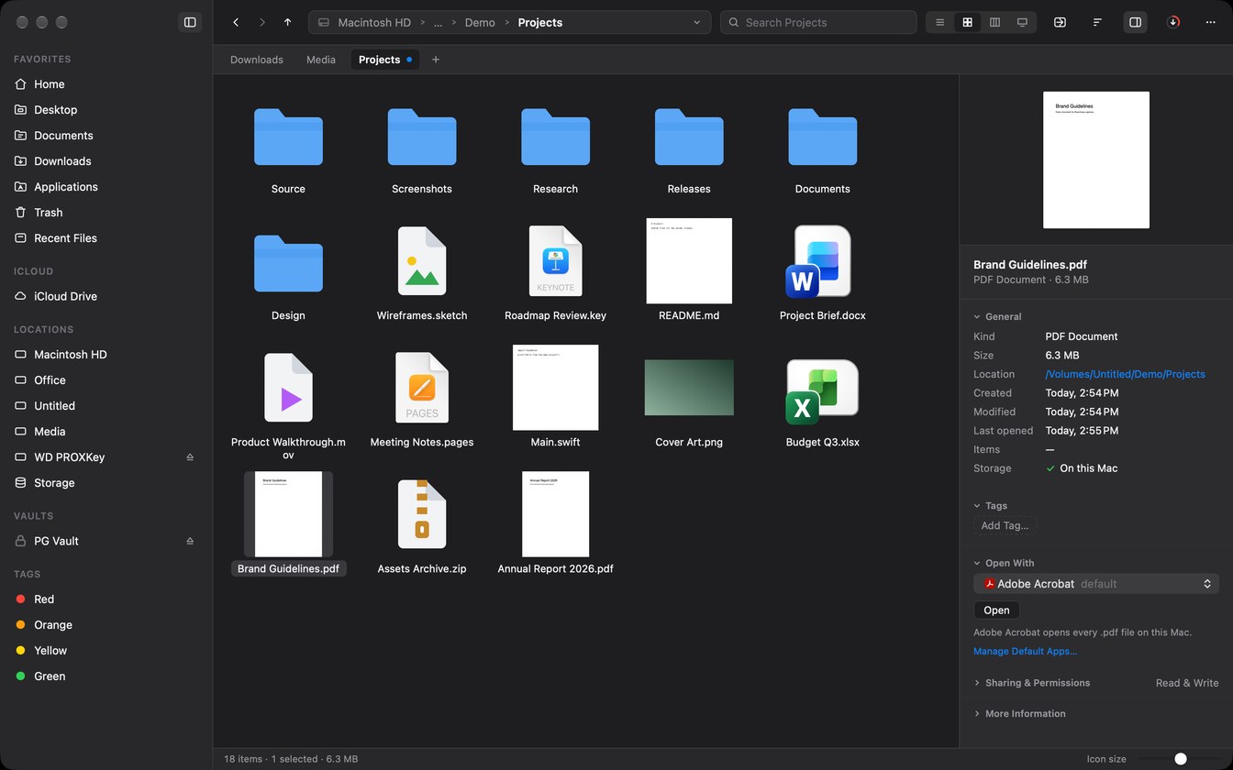
Task: Go to enclosing folder up arrow
Action: point(287,22)
